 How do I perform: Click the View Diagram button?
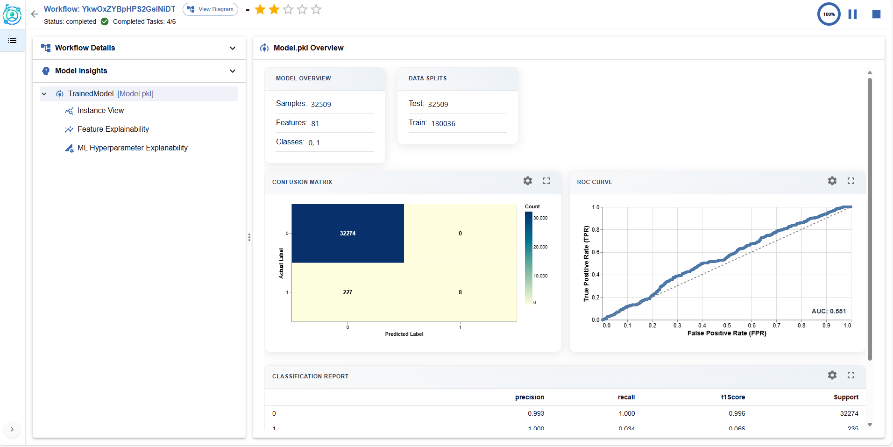pos(210,9)
